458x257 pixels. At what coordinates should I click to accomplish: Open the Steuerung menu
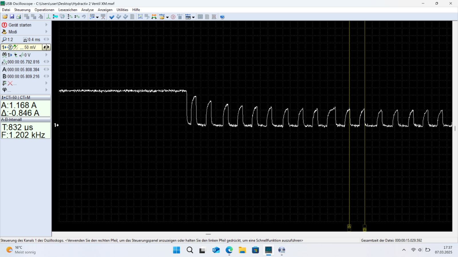22,10
